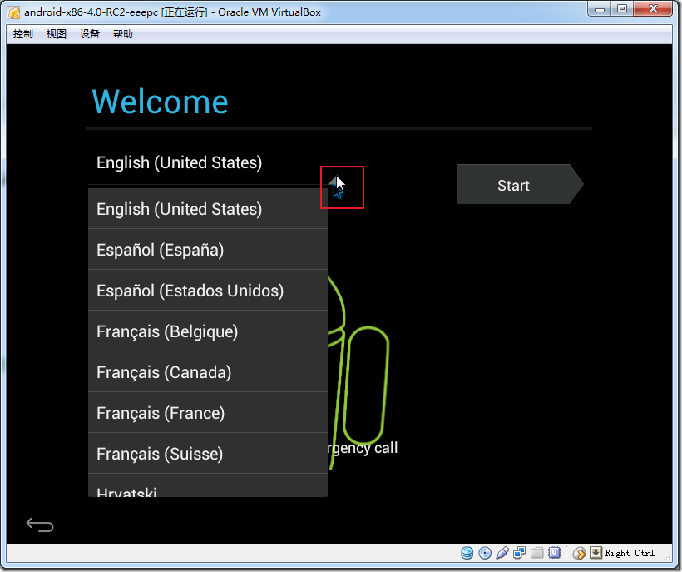Choose Español (España) from the language list
The width and height of the screenshot is (682, 572).
click(x=207, y=250)
